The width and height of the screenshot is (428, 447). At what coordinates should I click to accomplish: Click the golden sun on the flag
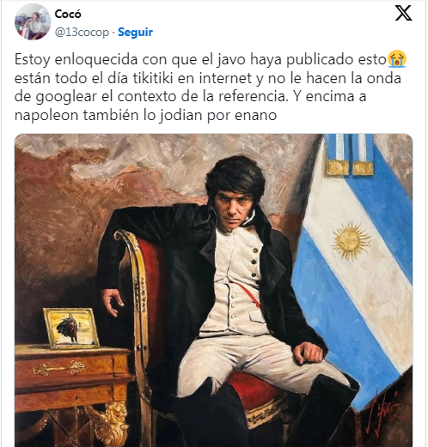[350, 241]
